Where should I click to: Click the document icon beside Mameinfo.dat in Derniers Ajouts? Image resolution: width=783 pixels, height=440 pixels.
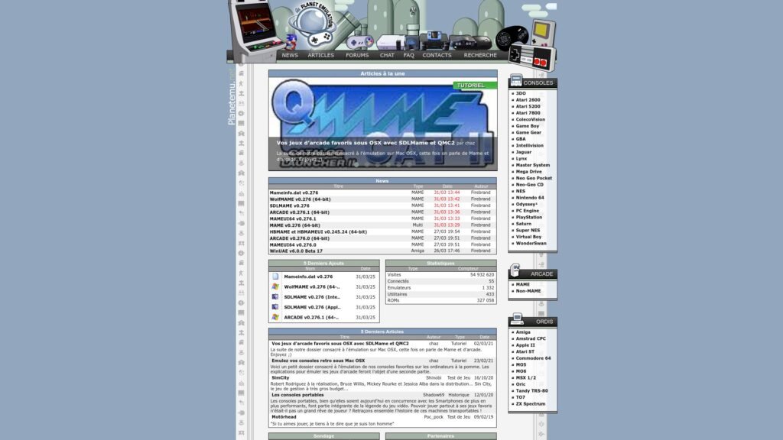pyautogui.click(x=275, y=277)
